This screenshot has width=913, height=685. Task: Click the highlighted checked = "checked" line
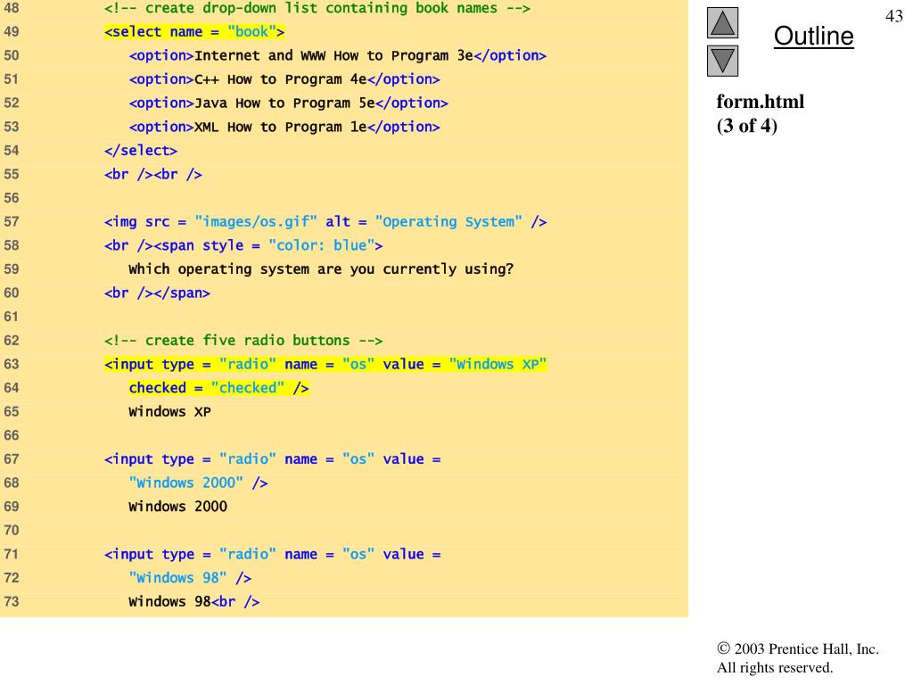click(219, 388)
